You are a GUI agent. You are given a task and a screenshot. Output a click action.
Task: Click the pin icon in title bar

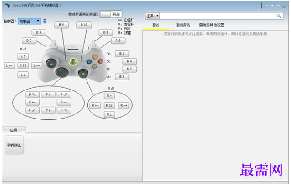(x=266, y=5)
